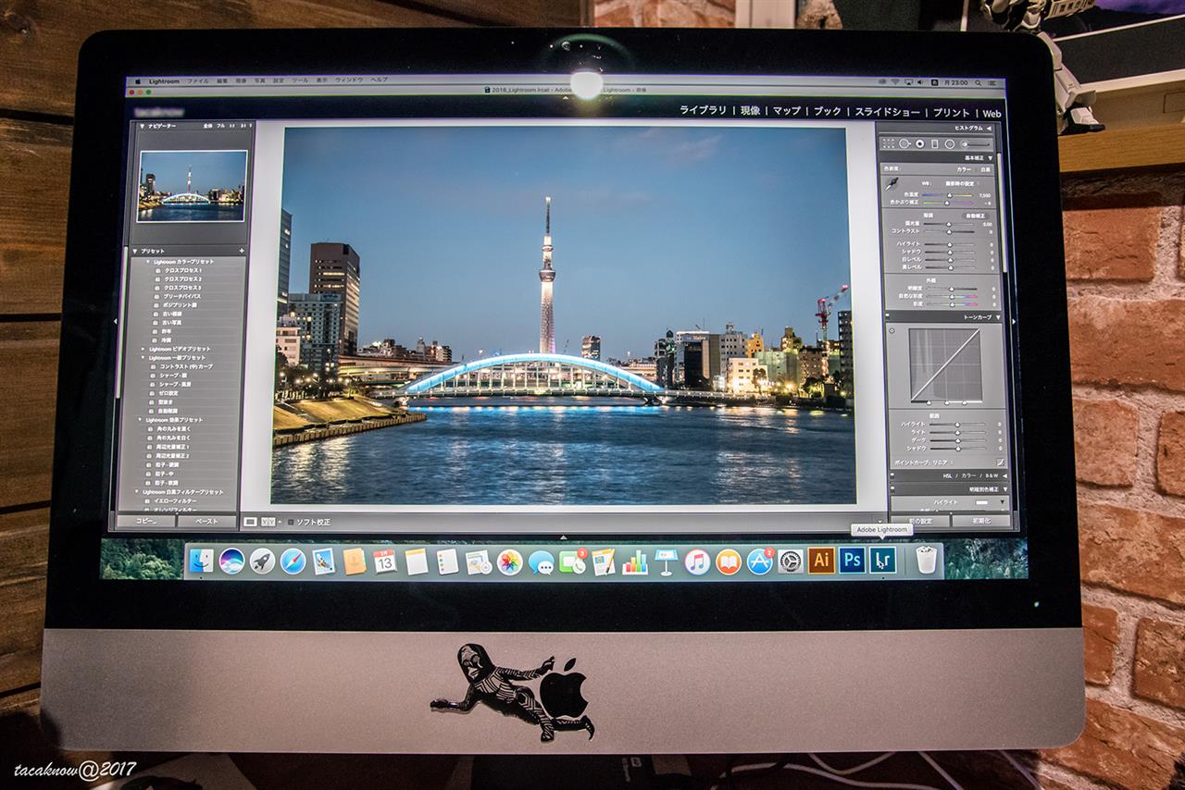Click the Previous settings button
Image resolution: width=1185 pixels, height=790 pixels.
919,521
